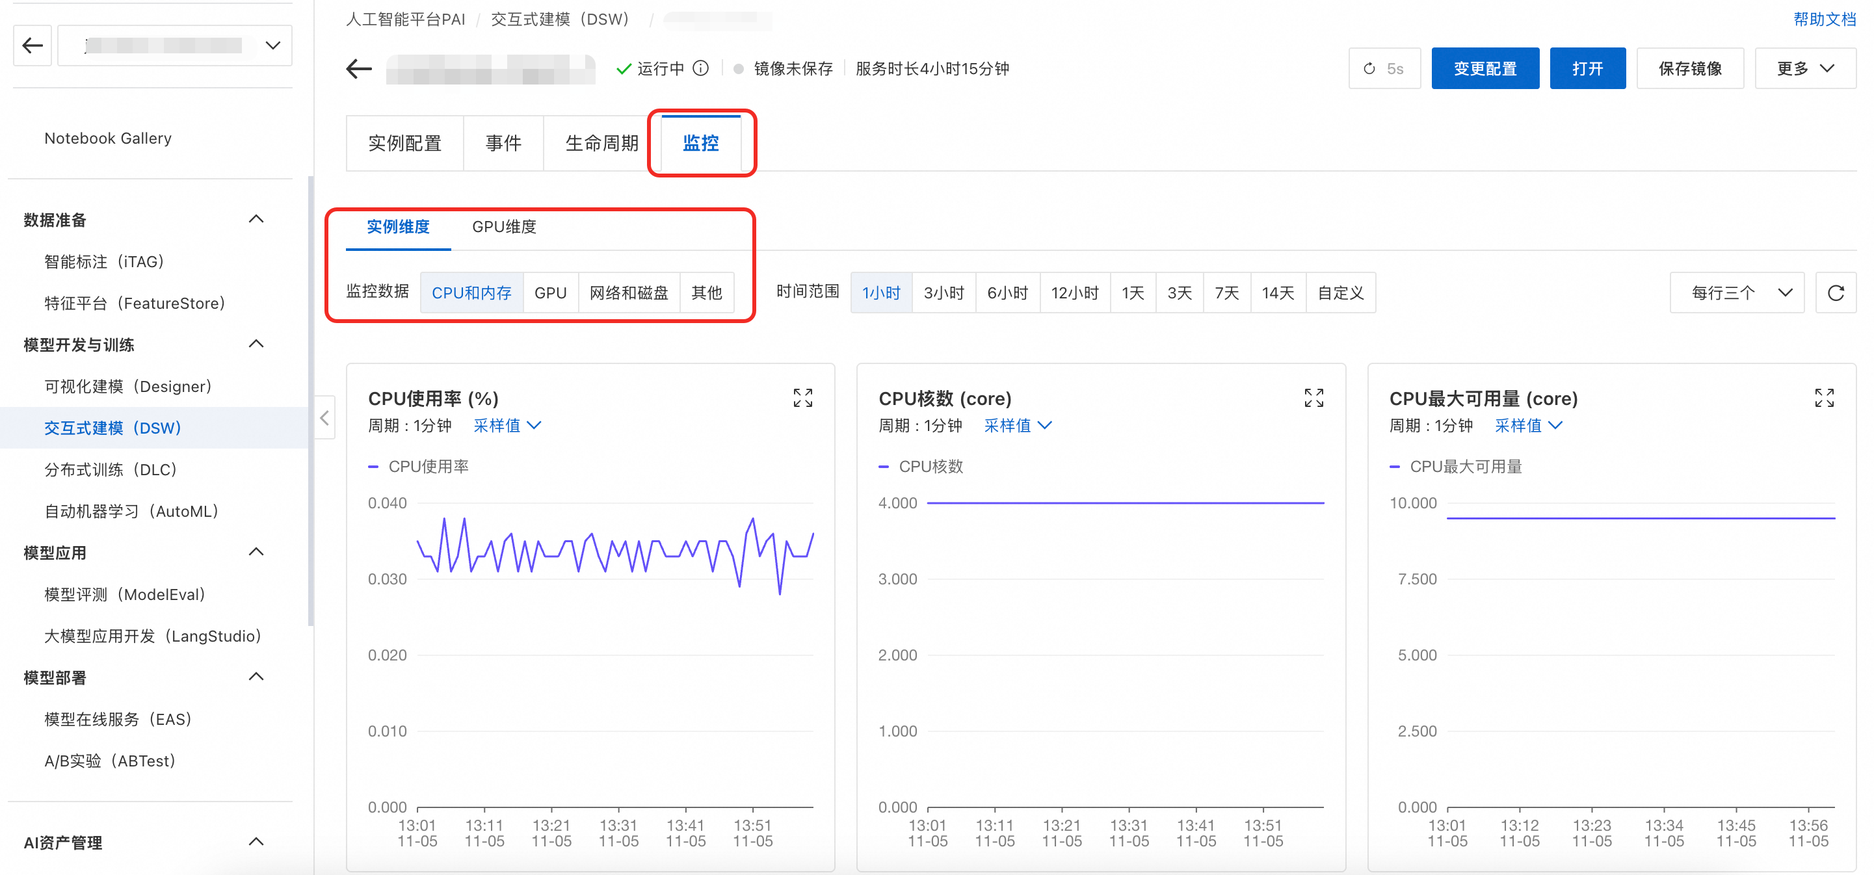Collapse the 数据准备 sidebar section

(256, 219)
